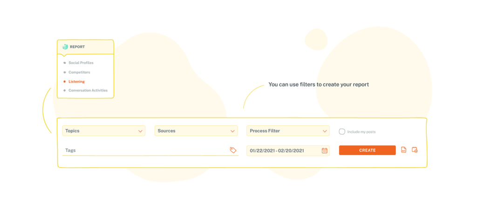Open the calendar icon in date range
The image size is (477, 215).
point(325,150)
